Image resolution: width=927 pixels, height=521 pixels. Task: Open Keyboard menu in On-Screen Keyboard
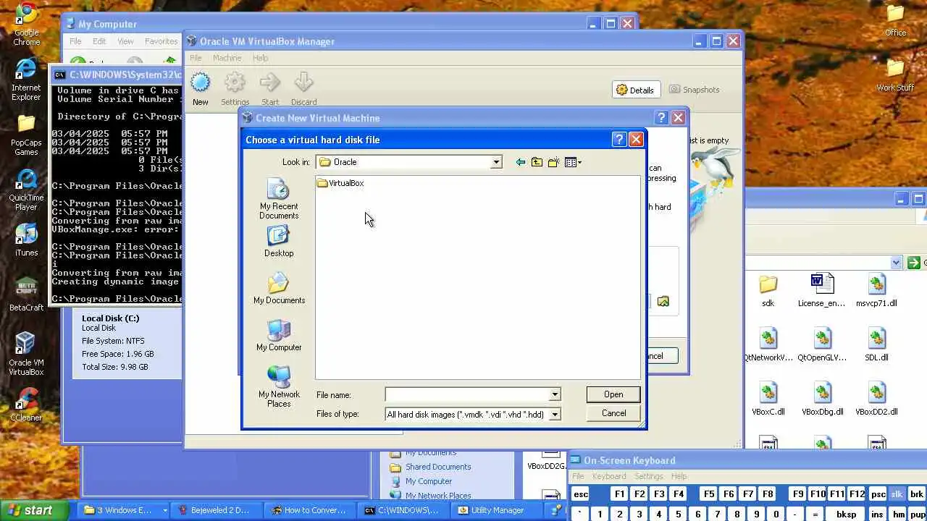609,476
